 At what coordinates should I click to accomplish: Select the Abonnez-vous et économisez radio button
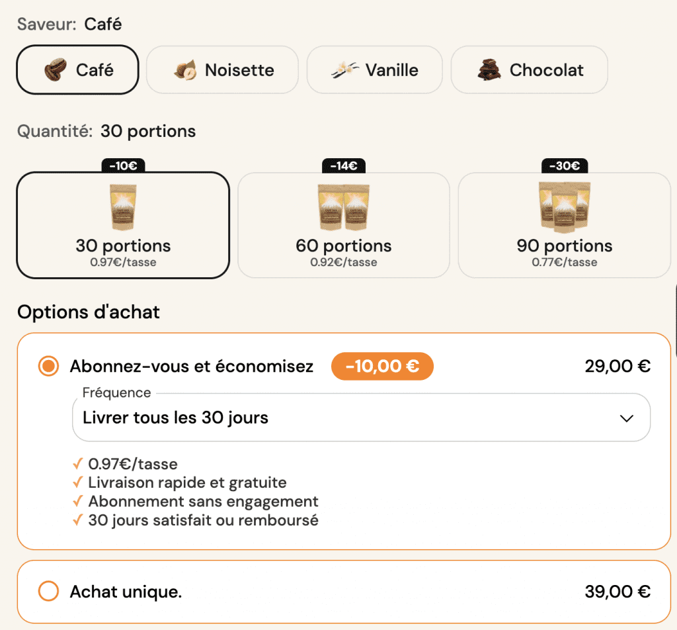tap(48, 366)
